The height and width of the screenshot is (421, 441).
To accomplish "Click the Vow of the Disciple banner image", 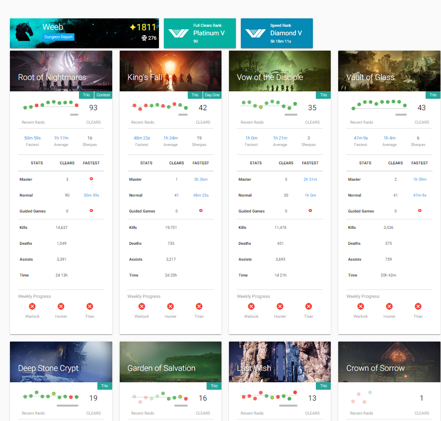I will coord(280,71).
